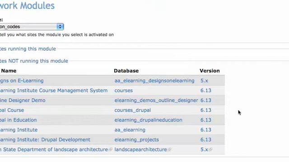
Task: Open the Outline Designer Demo site link
Action: coord(23,100)
